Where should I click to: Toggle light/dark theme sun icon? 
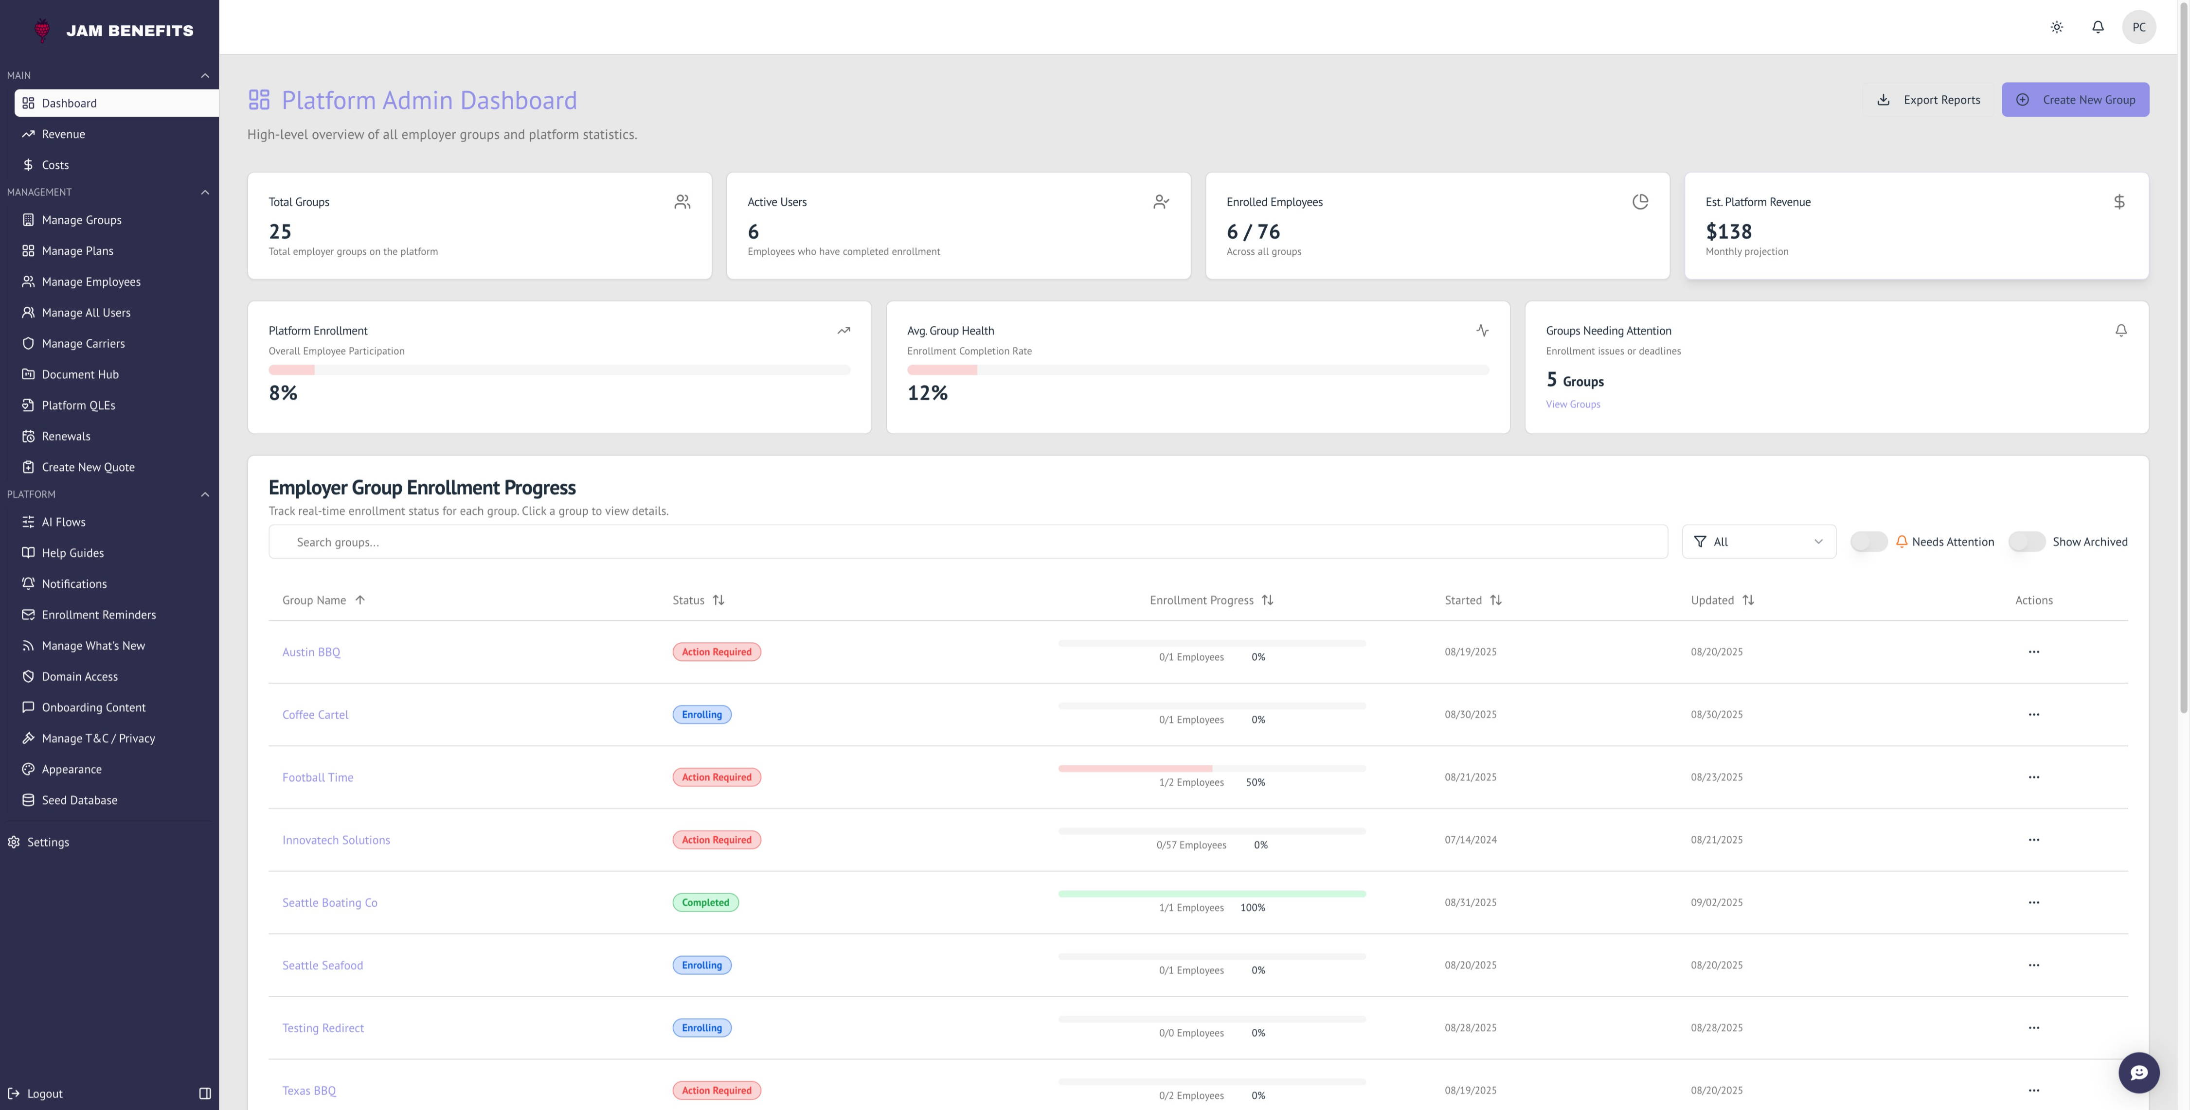pyautogui.click(x=2057, y=27)
